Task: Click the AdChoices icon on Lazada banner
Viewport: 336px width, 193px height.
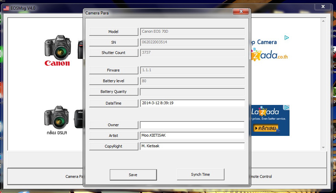Action: [286, 107]
